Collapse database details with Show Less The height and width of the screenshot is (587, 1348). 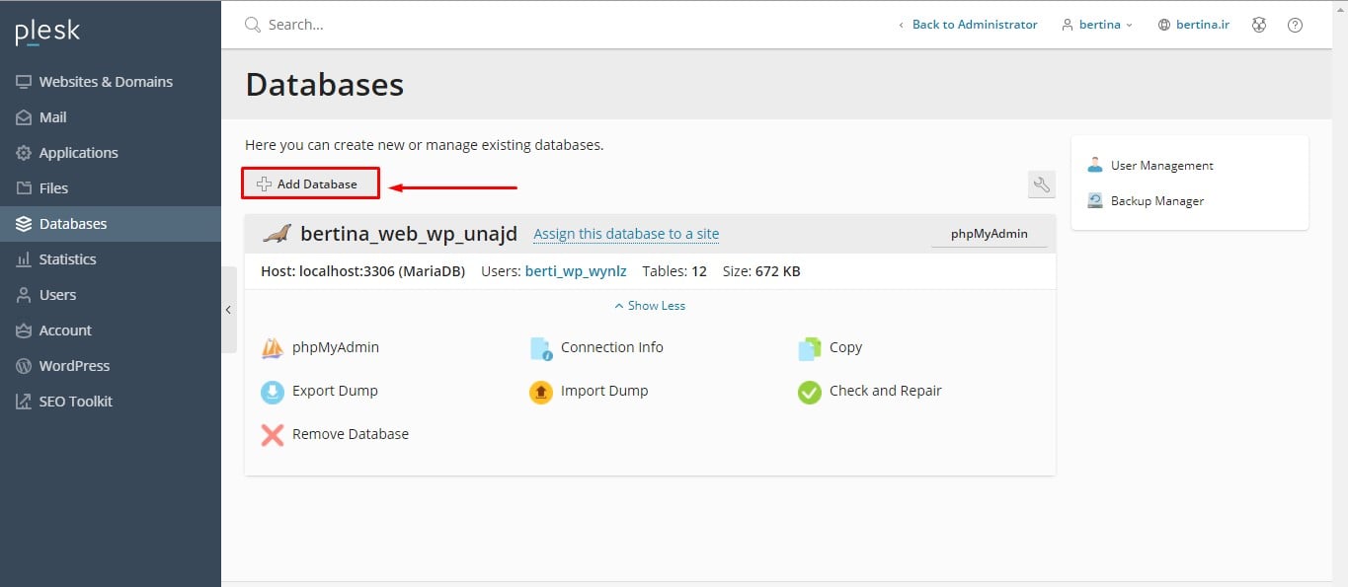click(650, 306)
